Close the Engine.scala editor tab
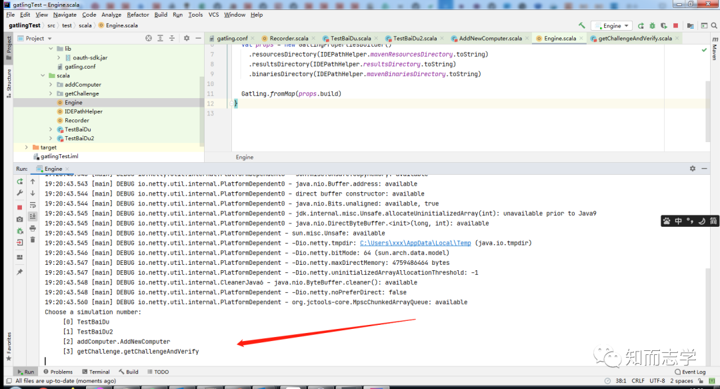This screenshot has height=389, width=720. [581, 38]
